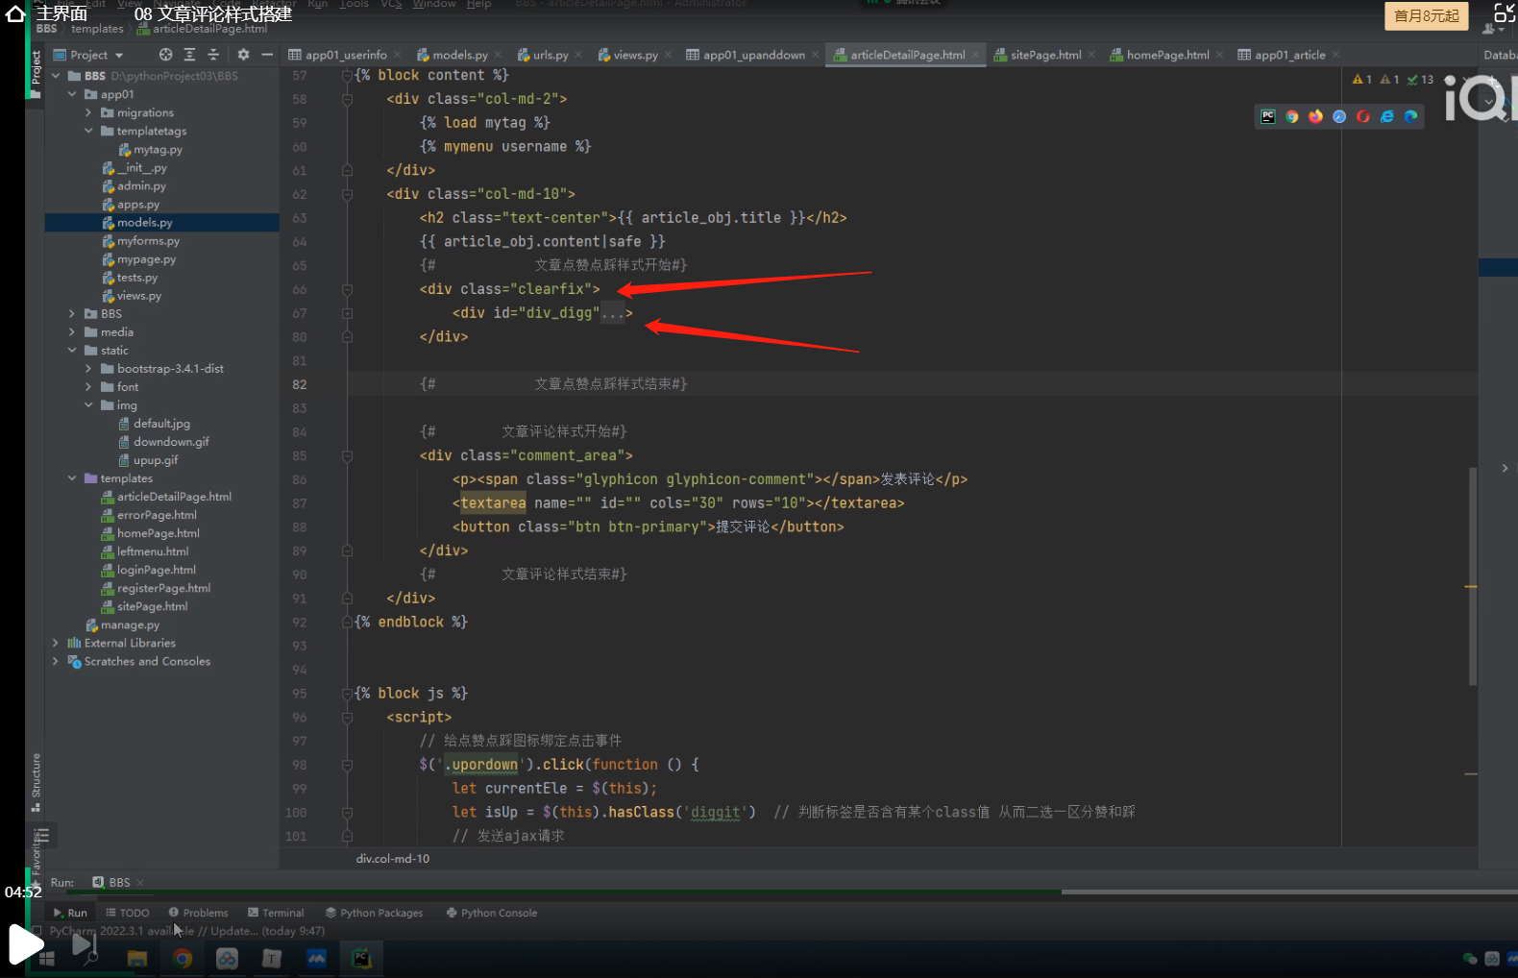
Task: Click the 首月8元起 promotion button
Action: click(x=1426, y=15)
